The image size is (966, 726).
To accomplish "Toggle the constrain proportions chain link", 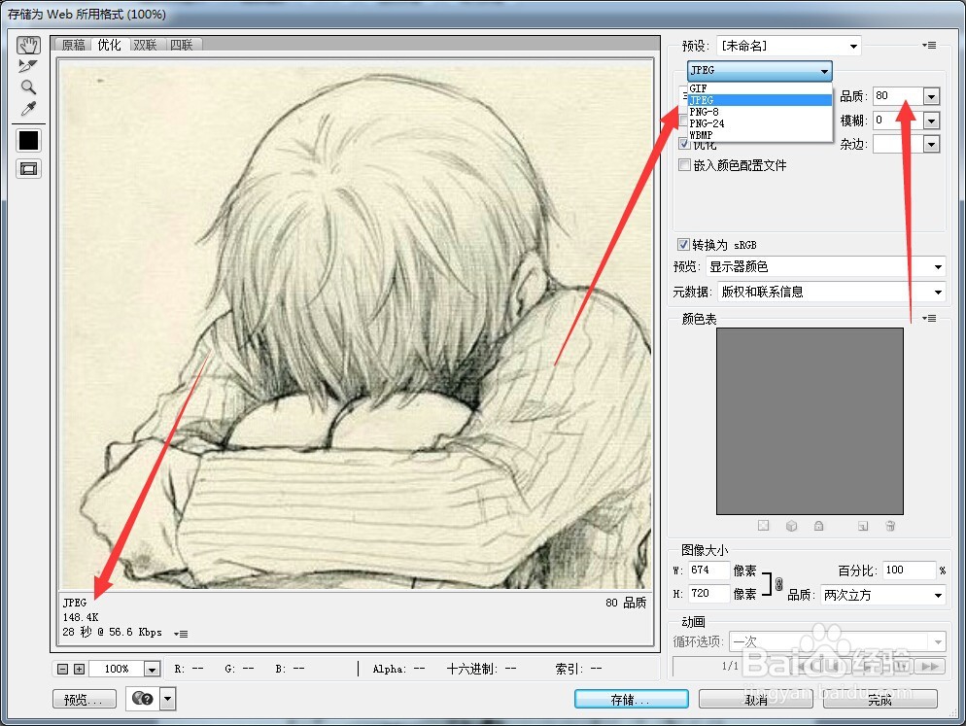I will (x=778, y=584).
